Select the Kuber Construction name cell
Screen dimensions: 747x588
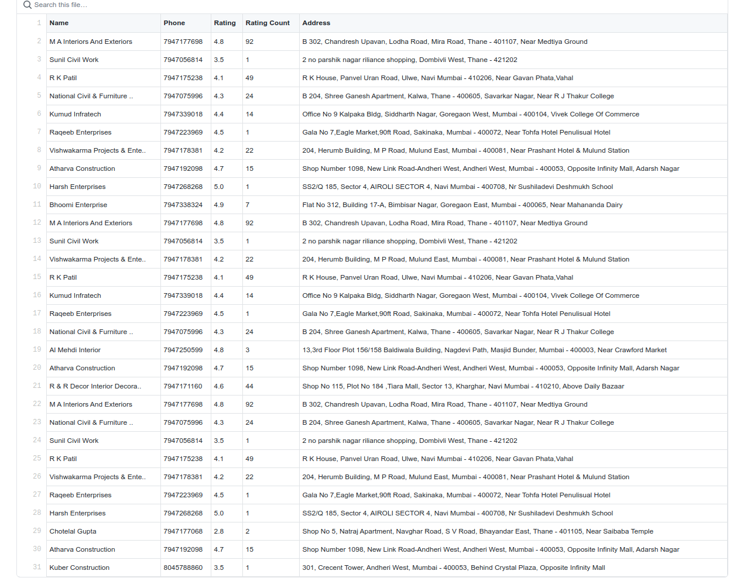[x=79, y=568]
